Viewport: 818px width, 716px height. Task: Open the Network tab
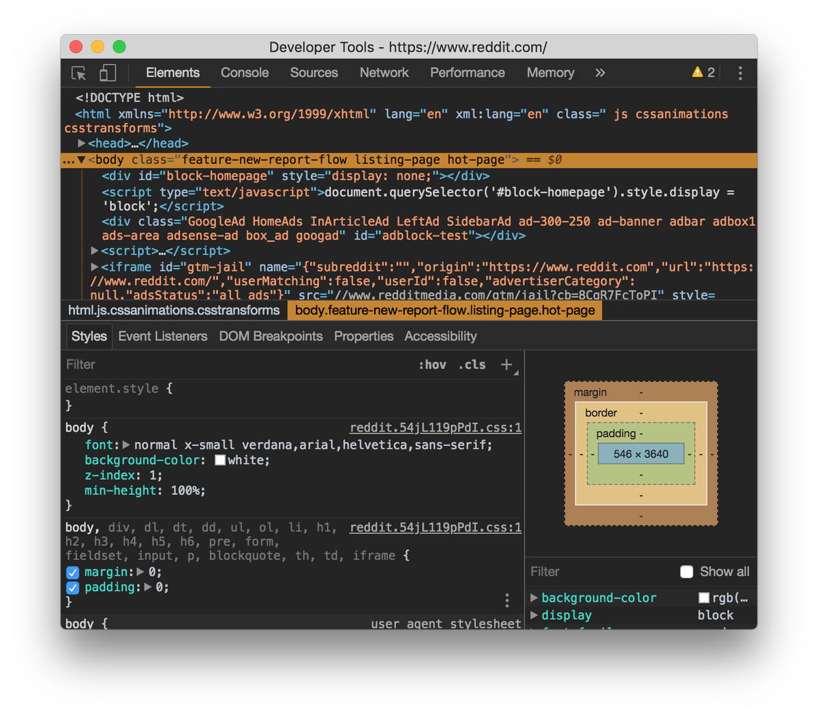(x=384, y=73)
